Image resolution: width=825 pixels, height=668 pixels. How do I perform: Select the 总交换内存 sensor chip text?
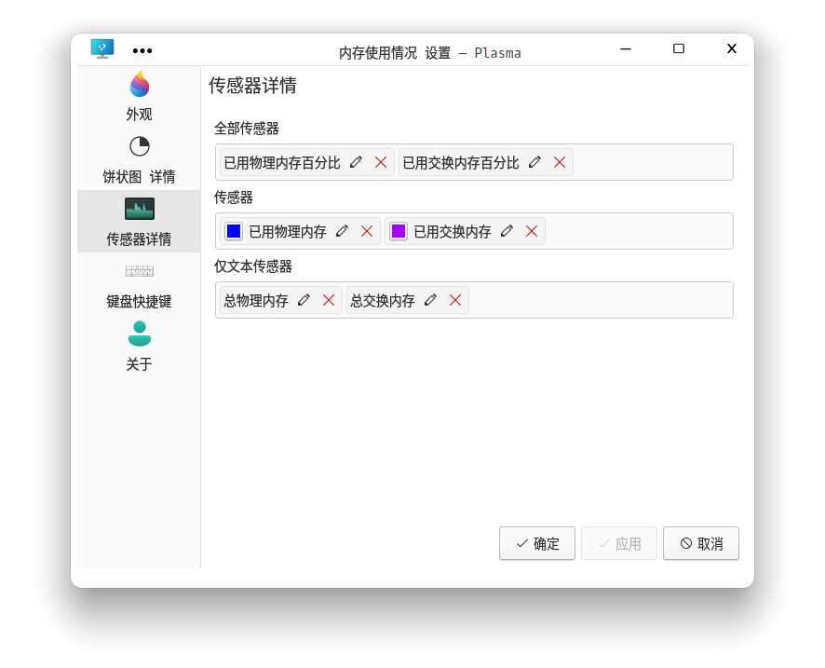[383, 301]
